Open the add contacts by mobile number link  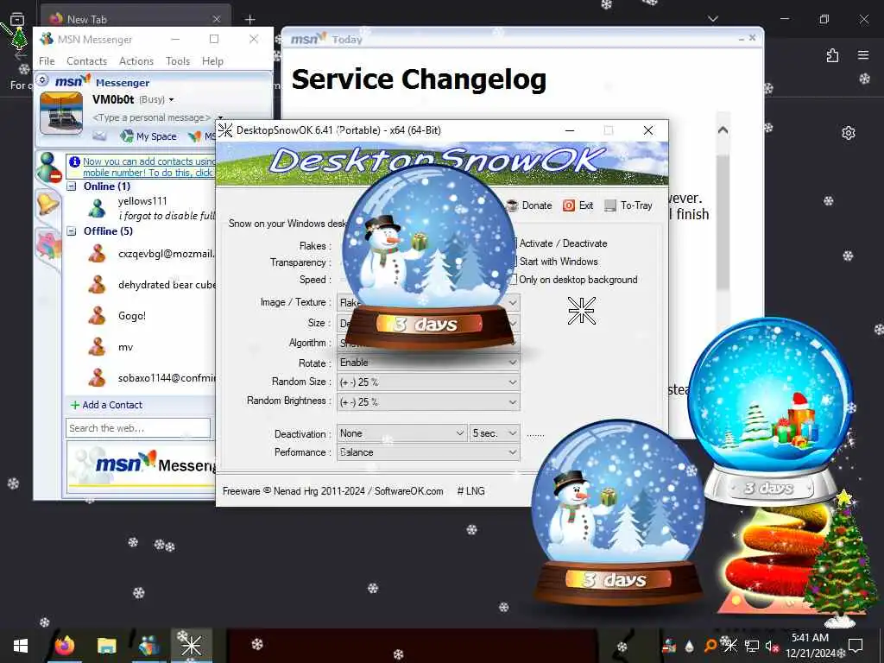tap(148, 167)
